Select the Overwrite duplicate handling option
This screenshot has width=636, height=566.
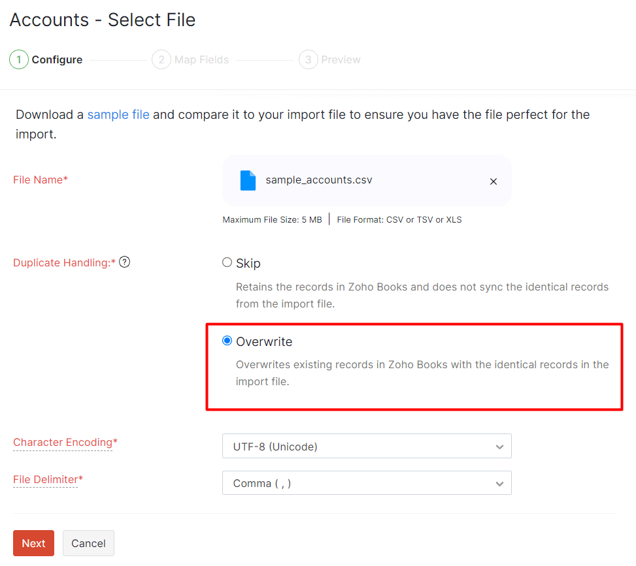[226, 340]
